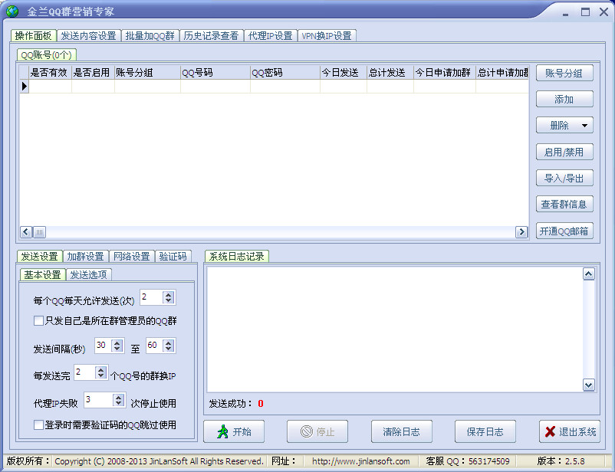Click the spinner for 代理IP失败 count
615x472 pixels.
[x=118, y=400]
